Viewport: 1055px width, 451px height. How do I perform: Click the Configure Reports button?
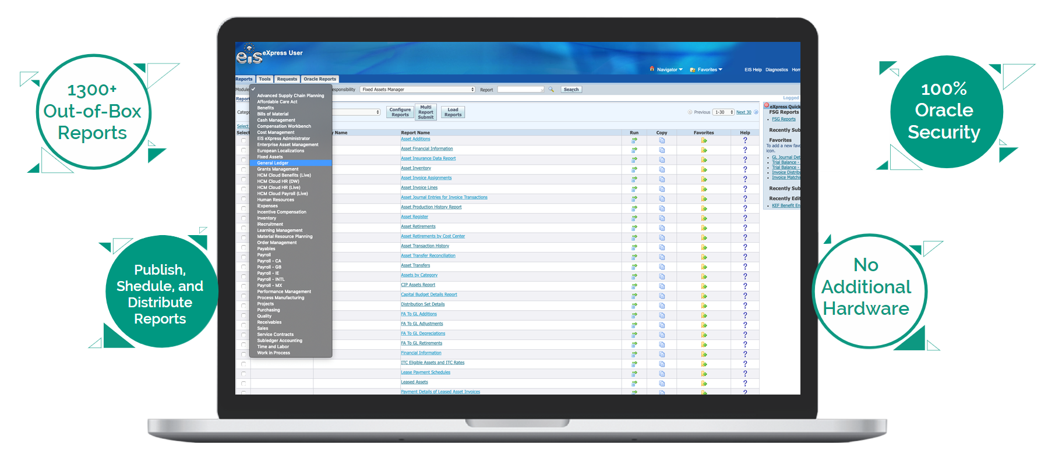point(400,112)
